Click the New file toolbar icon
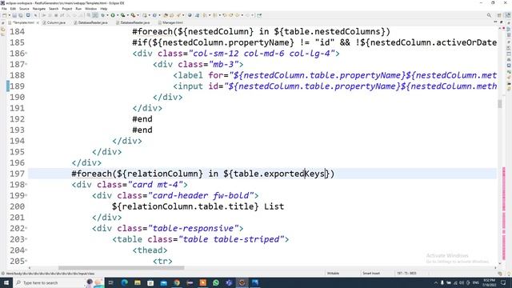The height and width of the screenshot is (288, 512). point(4,15)
